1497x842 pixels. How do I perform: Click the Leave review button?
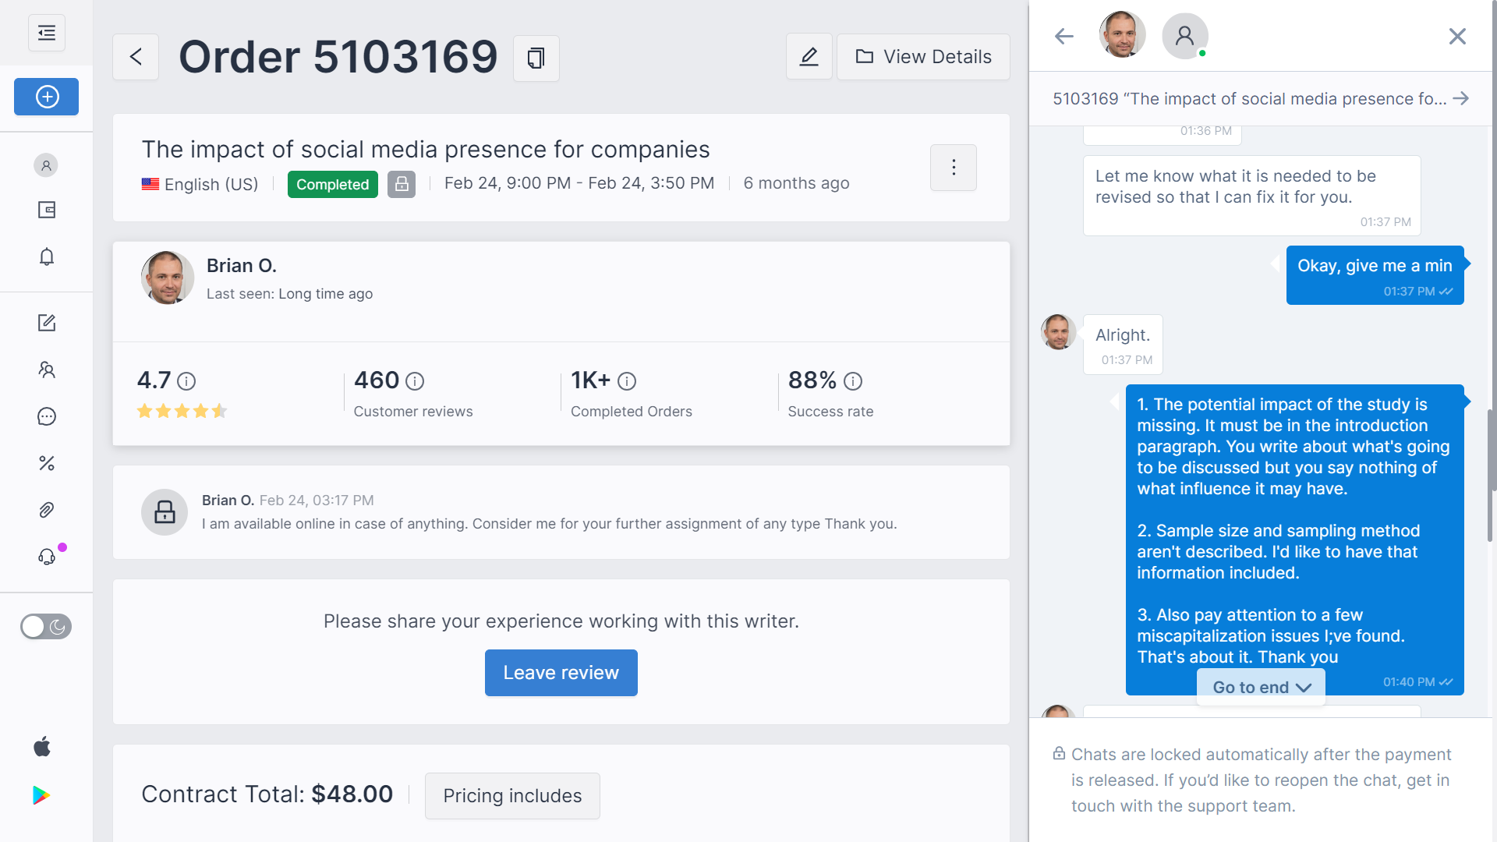coord(561,673)
